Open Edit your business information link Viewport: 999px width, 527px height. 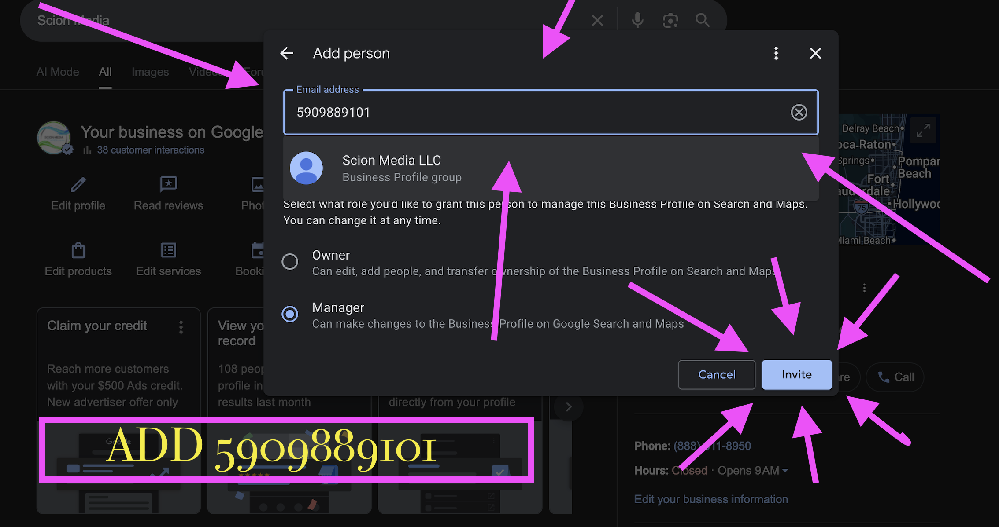tap(711, 499)
